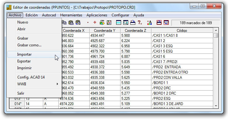Click Y coordinate cell 4979.700
This screenshot has height=119, width=228.
(x=105, y=51)
